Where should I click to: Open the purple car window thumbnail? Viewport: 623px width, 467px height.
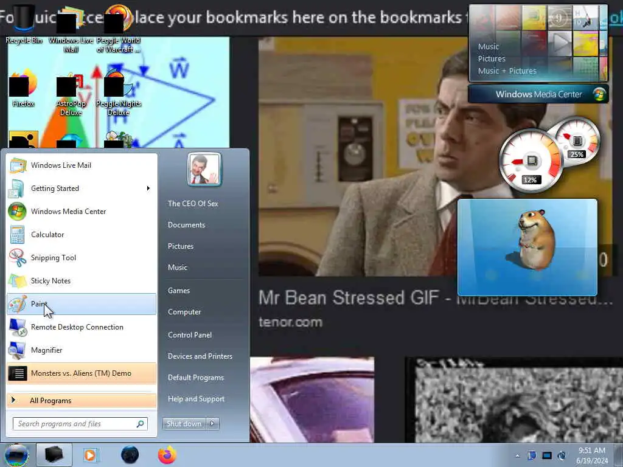312,400
